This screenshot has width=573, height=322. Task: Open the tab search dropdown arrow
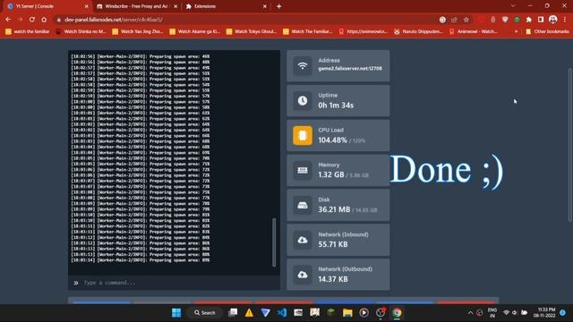pos(513,6)
